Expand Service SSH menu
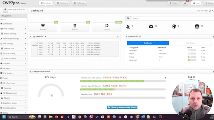214x120 pixels. (14, 49)
